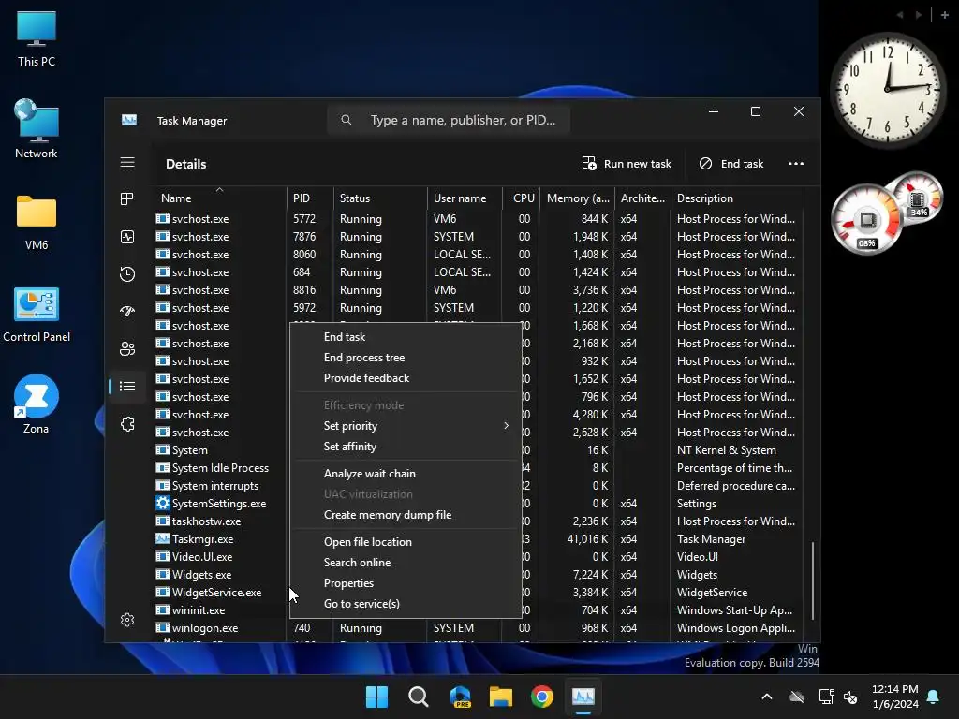Select svchost.exe row with PID 5772

[479, 219]
